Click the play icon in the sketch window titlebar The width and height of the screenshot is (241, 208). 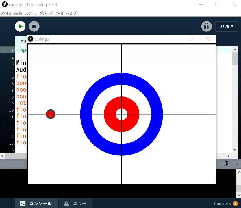coord(31,39)
